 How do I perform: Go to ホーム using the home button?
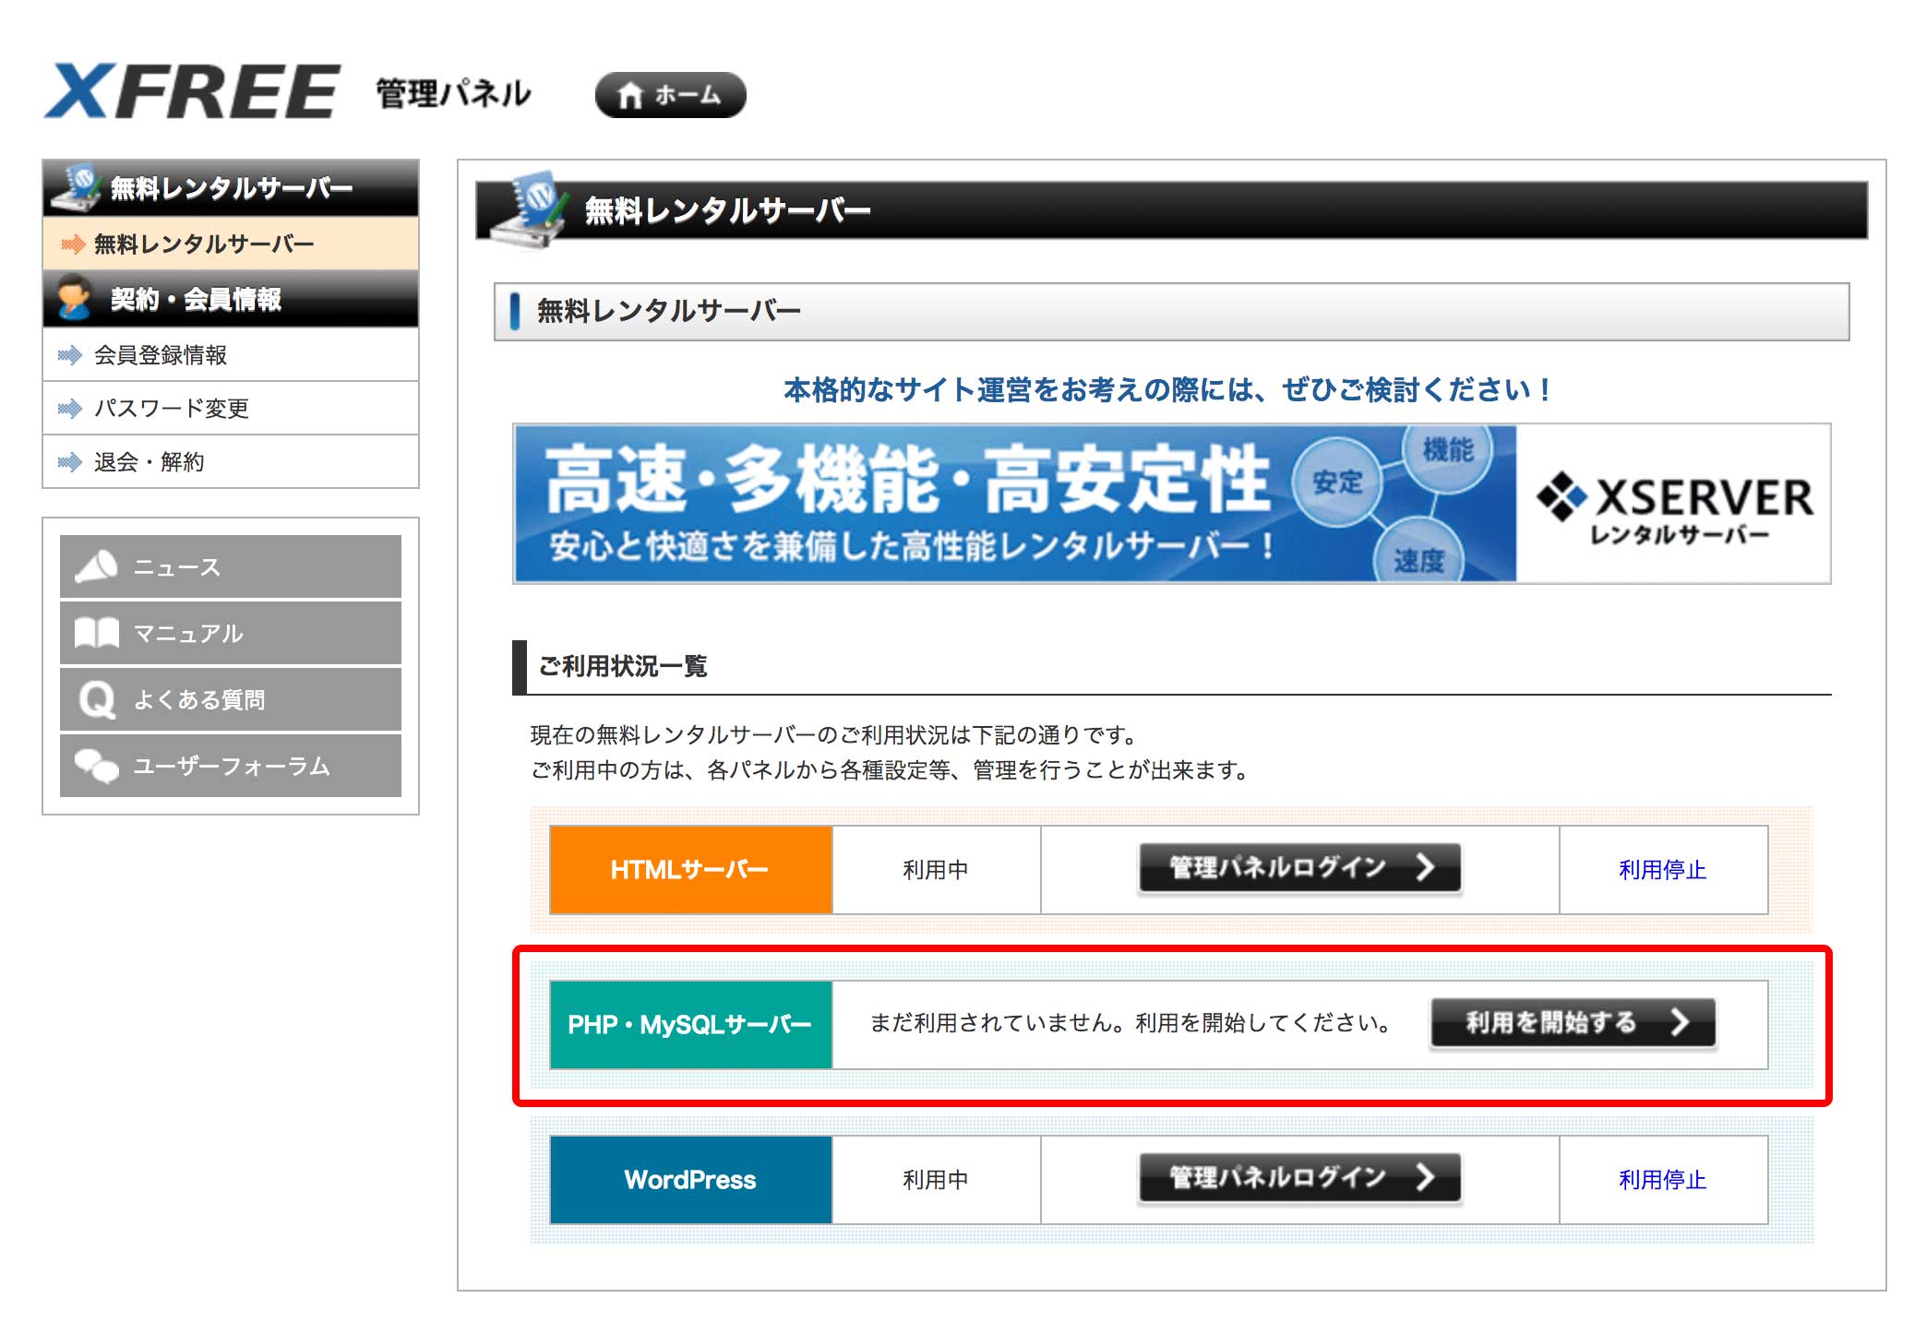pyautogui.click(x=670, y=95)
